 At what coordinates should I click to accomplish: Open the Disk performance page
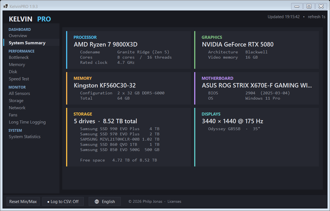tap(13, 72)
